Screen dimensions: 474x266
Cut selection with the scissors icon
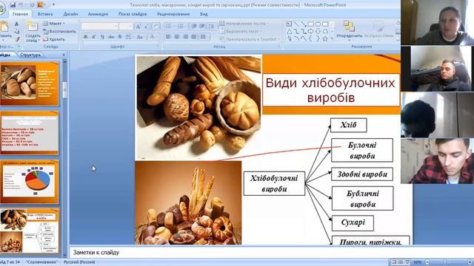(16, 24)
